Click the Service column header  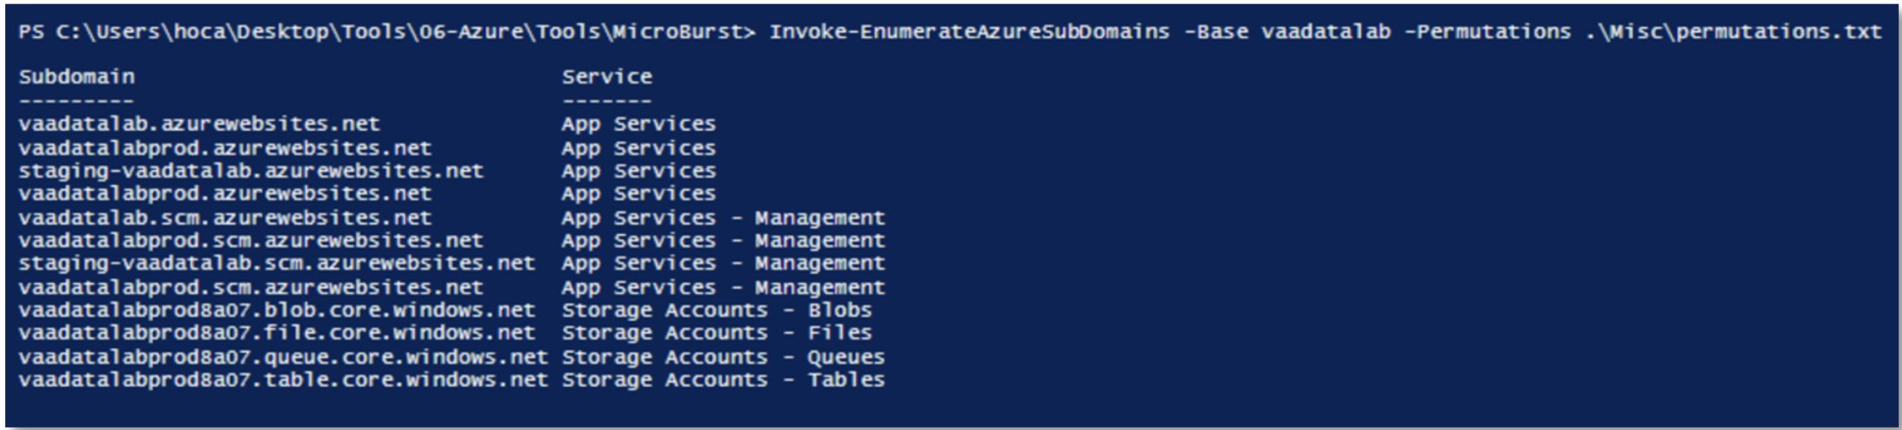(606, 76)
